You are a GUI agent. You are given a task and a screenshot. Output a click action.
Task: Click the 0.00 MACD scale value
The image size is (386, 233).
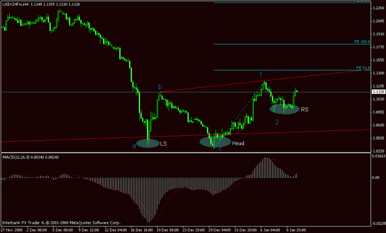[376, 177]
